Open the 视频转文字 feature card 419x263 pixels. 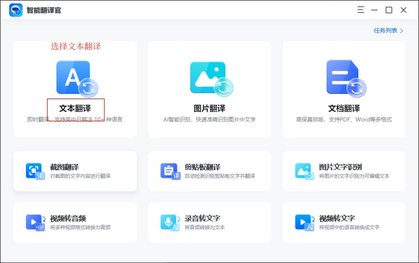point(344,222)
